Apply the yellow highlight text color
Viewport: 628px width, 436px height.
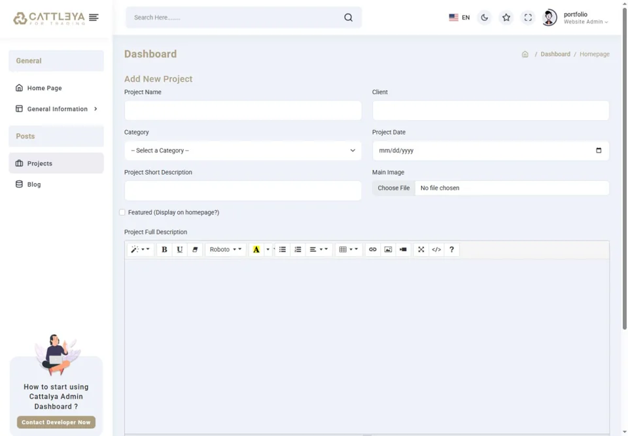(256, 250)
